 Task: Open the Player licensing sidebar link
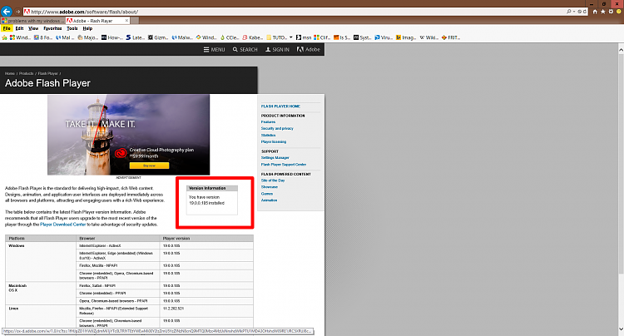click(274, 141)
